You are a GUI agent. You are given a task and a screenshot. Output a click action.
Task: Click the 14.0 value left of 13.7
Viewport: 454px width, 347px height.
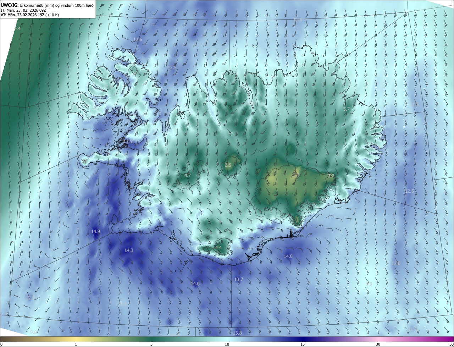195,284
